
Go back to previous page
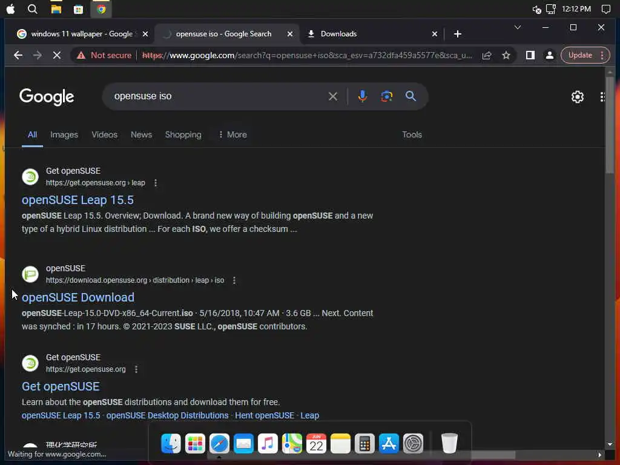18,55
